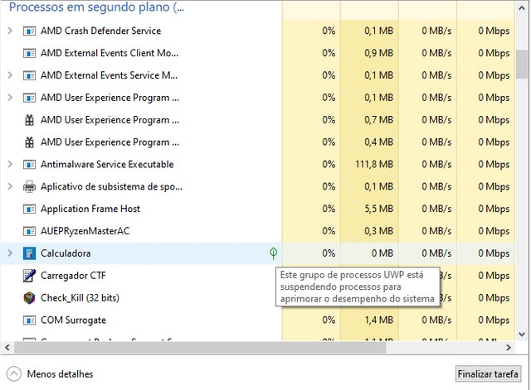Click the AUEPRyzenMasterAC icon

pos(29,232)
